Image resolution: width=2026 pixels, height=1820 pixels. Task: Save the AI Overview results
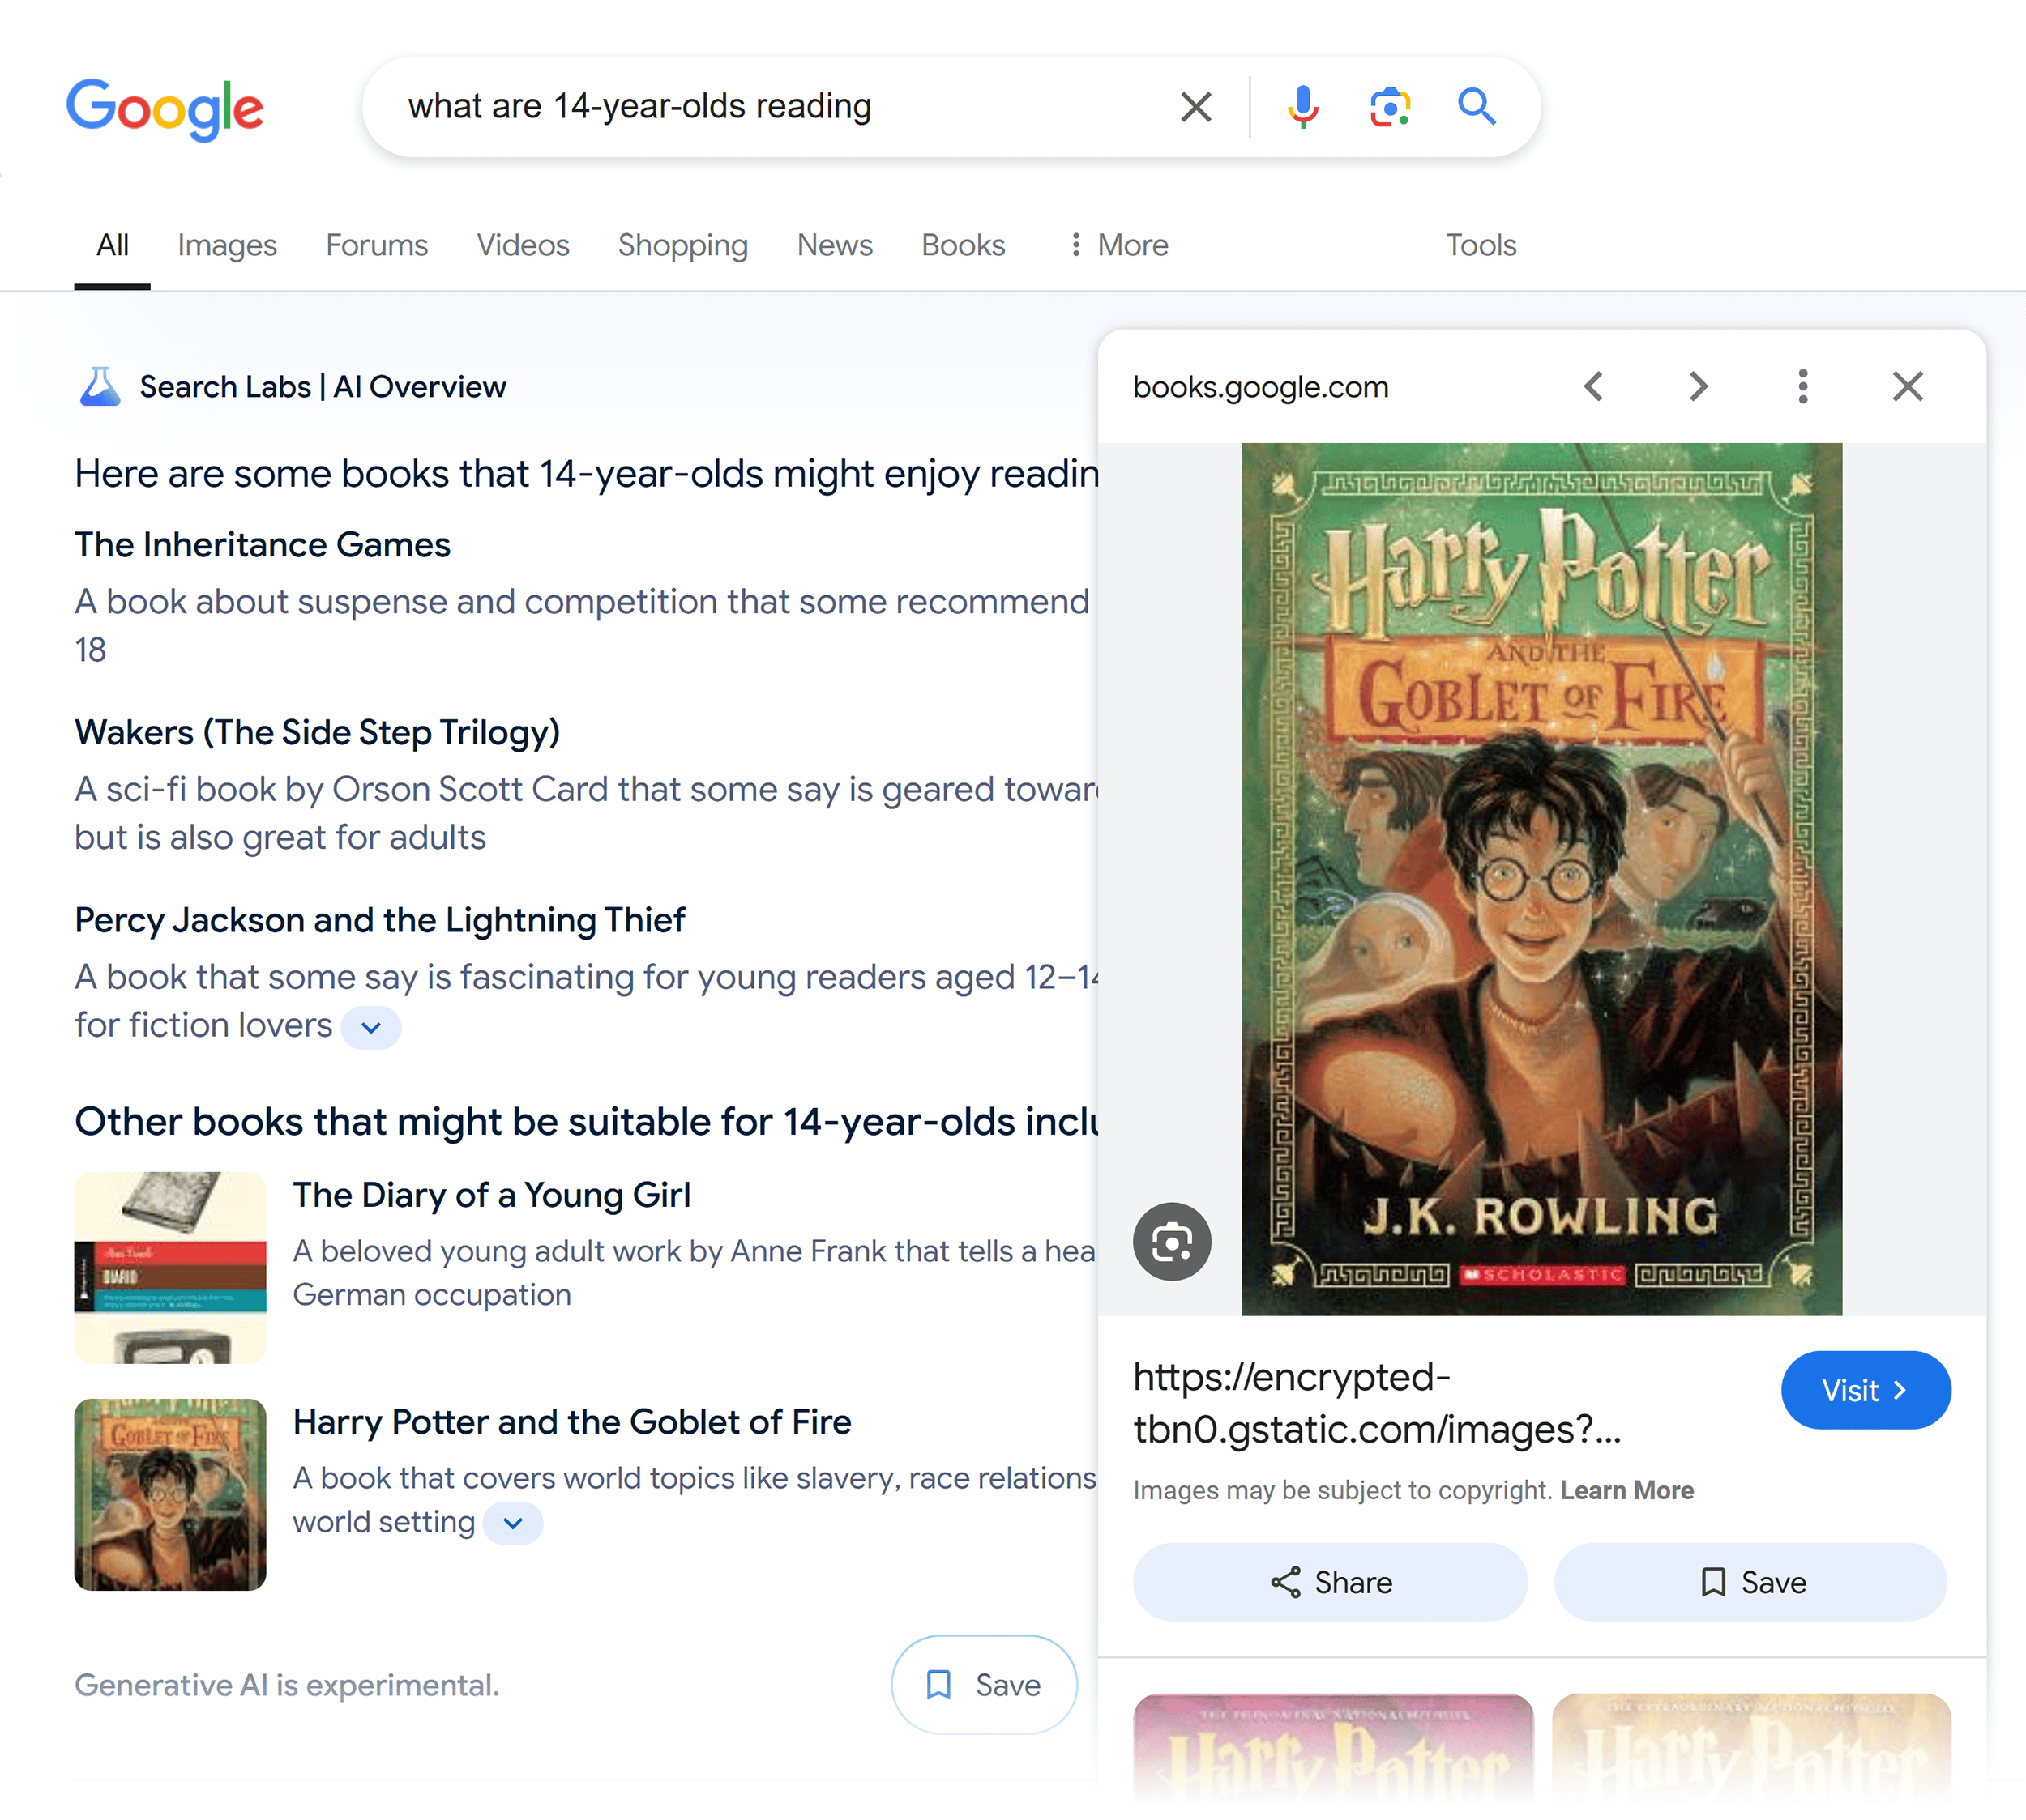point(984,1684)
